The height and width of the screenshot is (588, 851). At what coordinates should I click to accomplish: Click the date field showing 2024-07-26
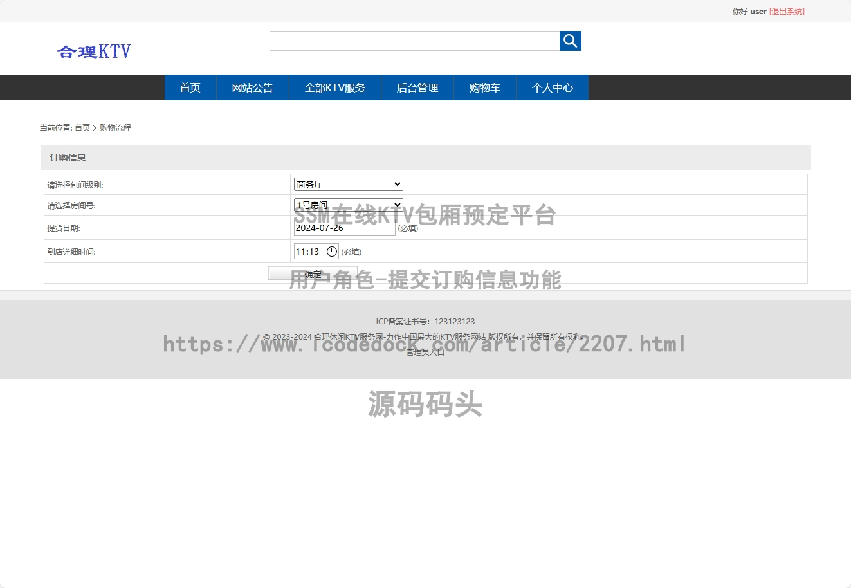[344, 228]
